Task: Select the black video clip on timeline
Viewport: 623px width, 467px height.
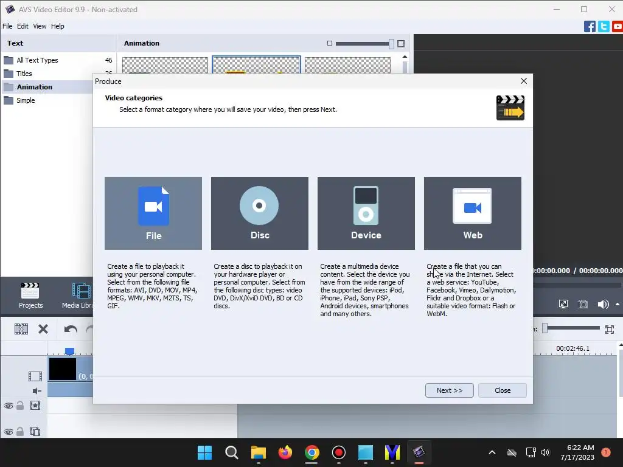Action: tap(63, 369)
